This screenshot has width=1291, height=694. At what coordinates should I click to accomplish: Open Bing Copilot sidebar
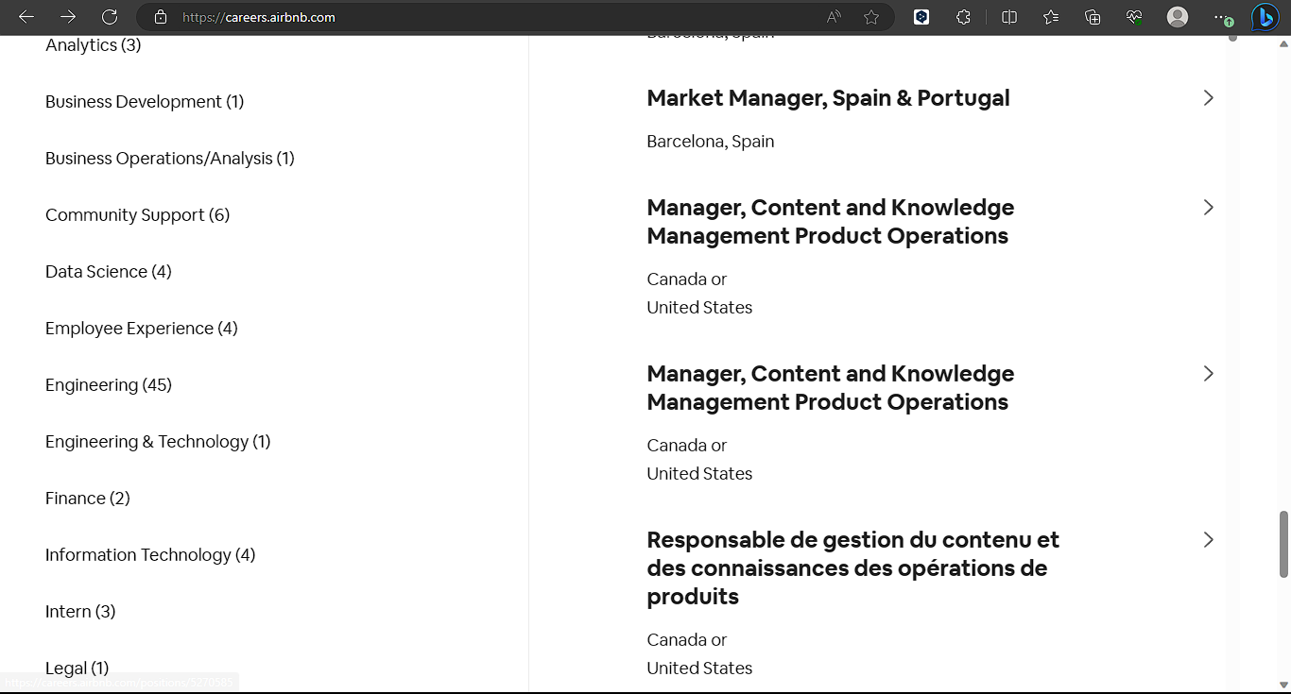(x=1265, y=17)
